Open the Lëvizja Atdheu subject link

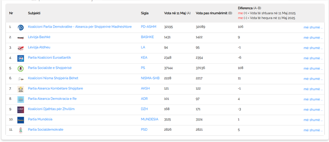click(x=39, y=47)
